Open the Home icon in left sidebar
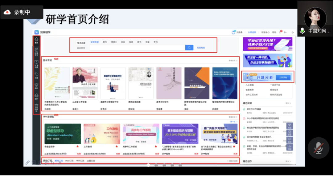Screen dimensions: 333x176 (36, 40)
